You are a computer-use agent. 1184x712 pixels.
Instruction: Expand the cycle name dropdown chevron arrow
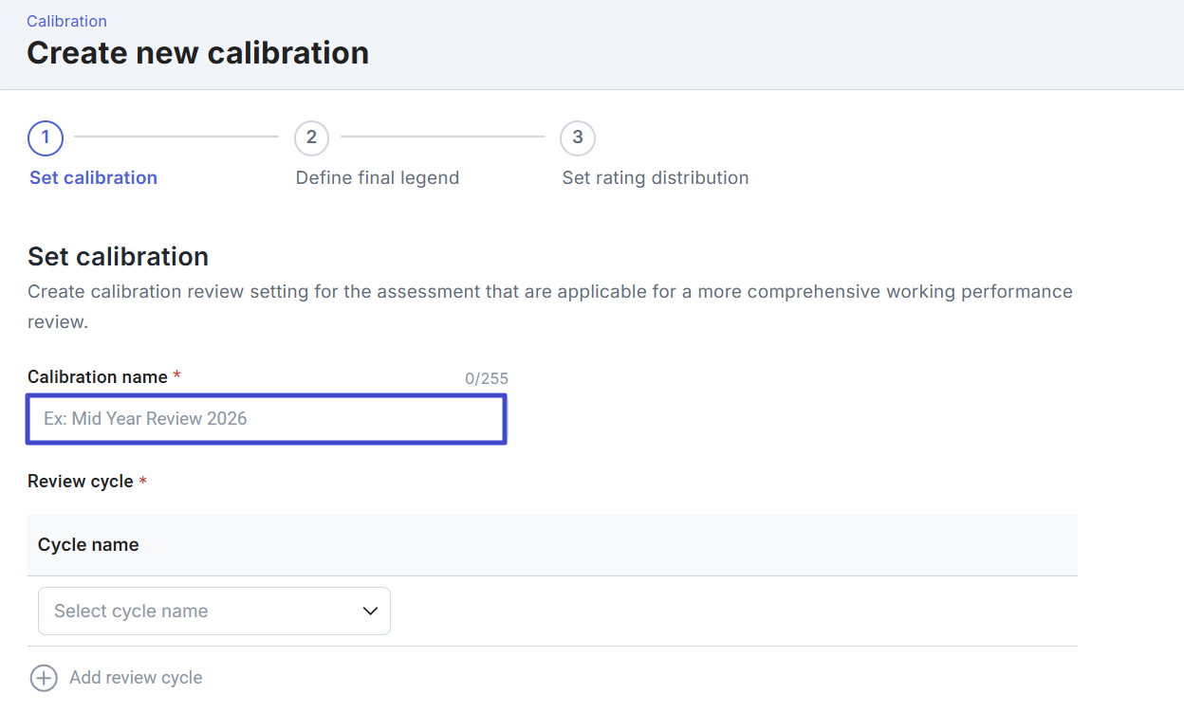point(371,612)
